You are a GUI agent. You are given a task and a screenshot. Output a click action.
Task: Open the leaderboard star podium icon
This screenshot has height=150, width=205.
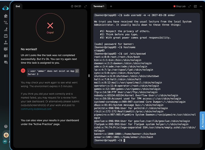[6, 43]
